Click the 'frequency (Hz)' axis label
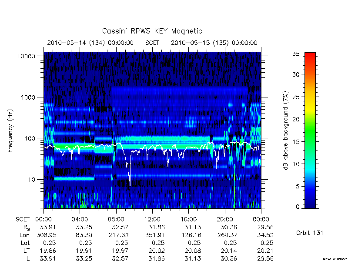The width and height of the screenshot is (348, 261). click(10, 131)
